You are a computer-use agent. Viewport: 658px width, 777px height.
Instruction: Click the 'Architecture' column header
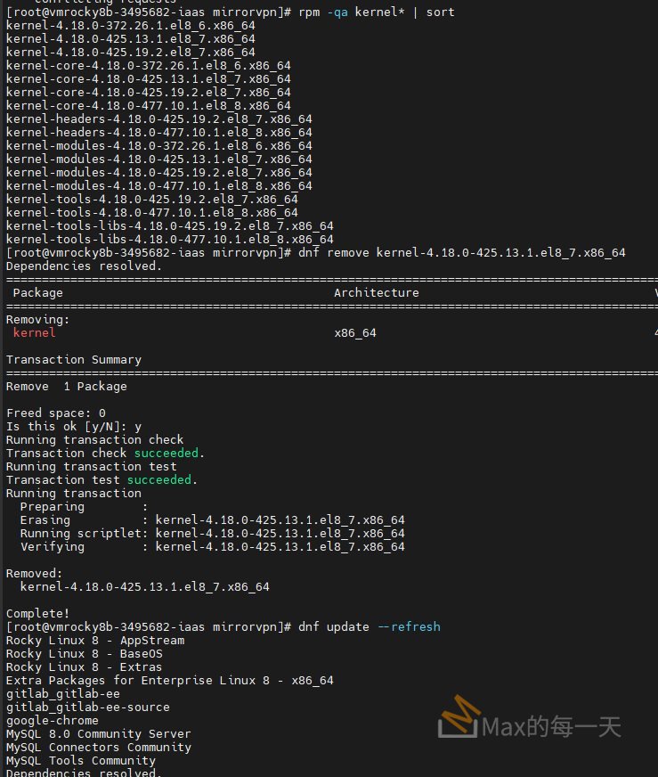(x=376, y=293)
